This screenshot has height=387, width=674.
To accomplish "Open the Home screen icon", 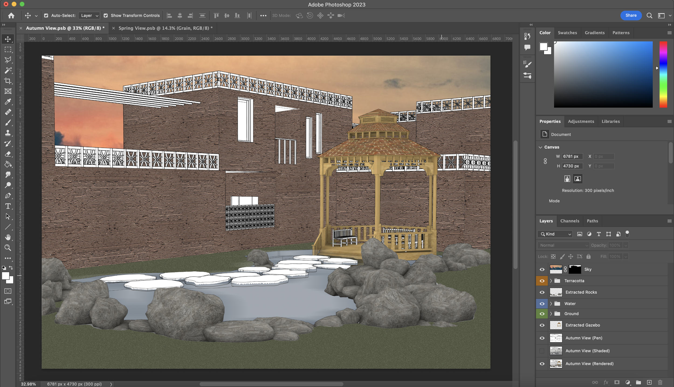I will (x=11, y=16).
